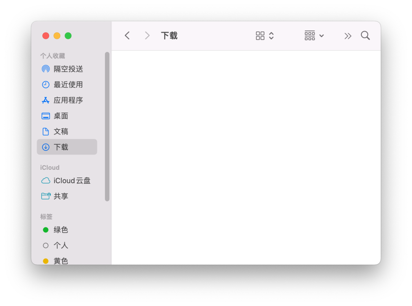This screenshot has width=412, height=306.
Task: Expand the grouping dropdown chevron
Action: pos(322,36)
